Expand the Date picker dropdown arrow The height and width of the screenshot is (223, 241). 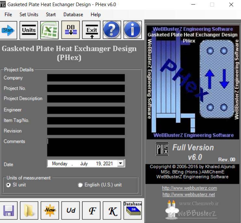point(121,164)
